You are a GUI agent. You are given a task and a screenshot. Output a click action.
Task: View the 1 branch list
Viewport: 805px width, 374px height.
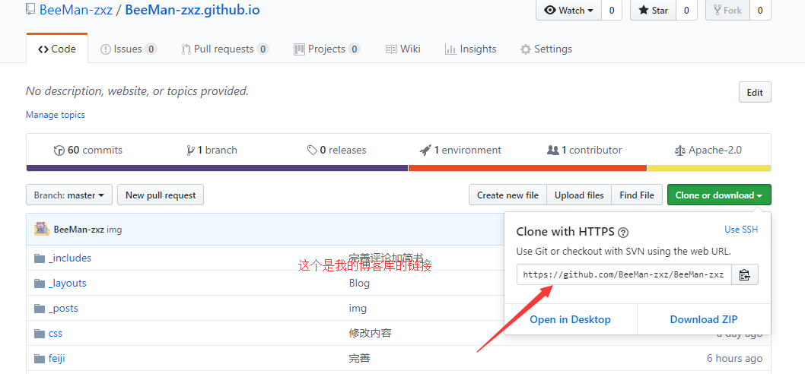pyautogui.click(x=212, y=151)
